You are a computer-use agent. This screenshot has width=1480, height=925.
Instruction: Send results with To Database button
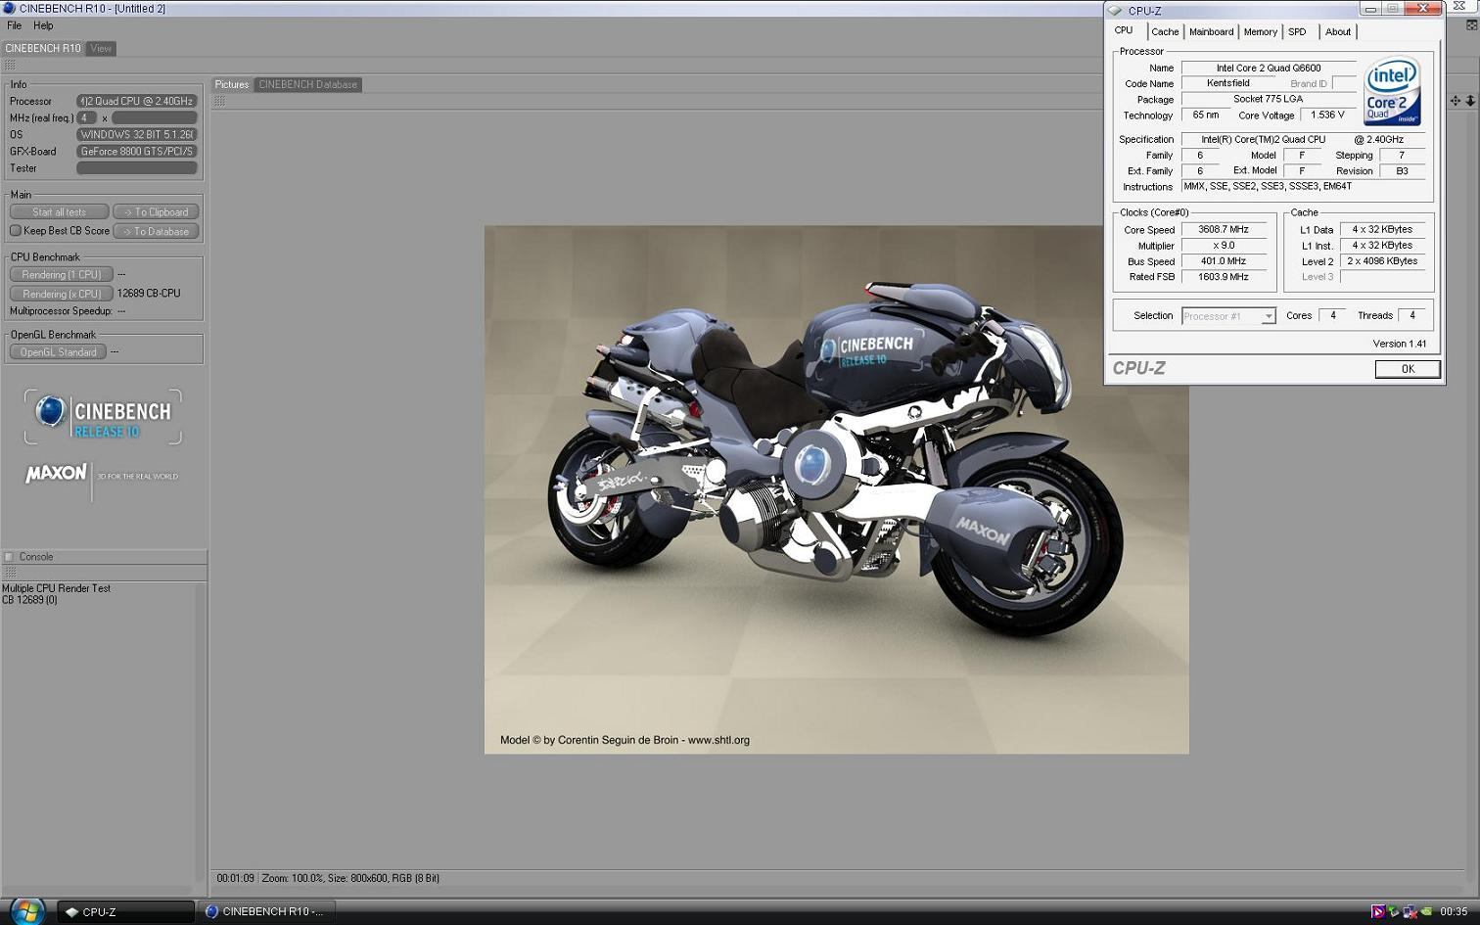(156, 232)
